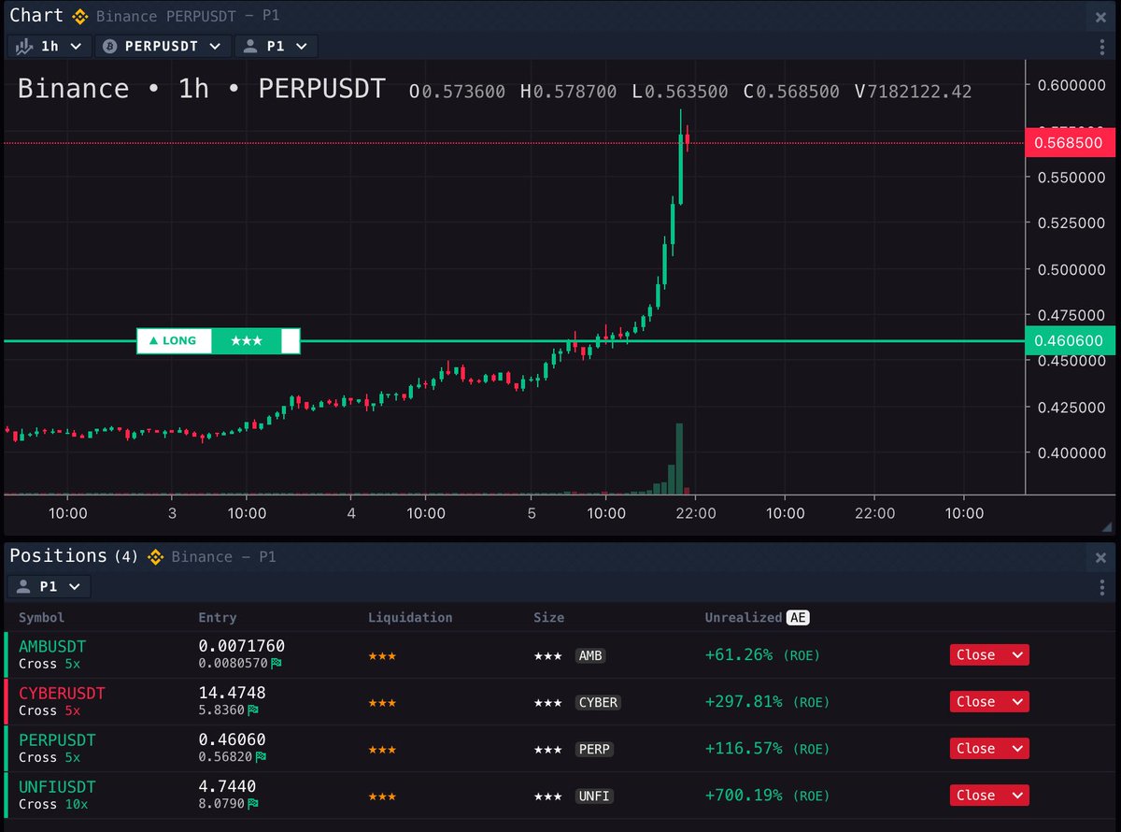The height and width of the screenshot is (832, 1121).
Task: Click the Cross 5x leverage under CYBERUSDT
Action: click(50, 710)
